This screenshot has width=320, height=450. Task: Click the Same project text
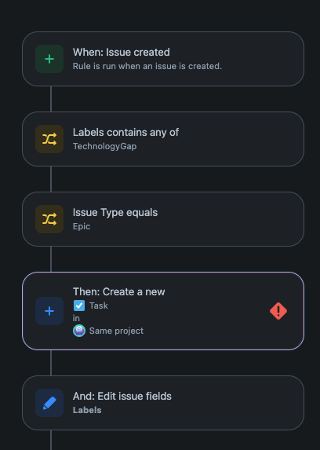[116, 331]
